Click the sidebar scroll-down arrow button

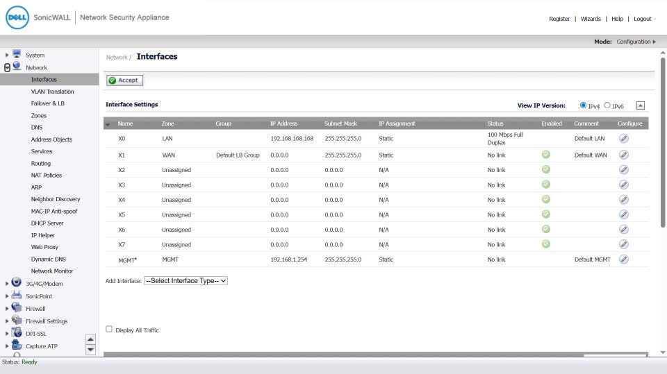point(90,349)
